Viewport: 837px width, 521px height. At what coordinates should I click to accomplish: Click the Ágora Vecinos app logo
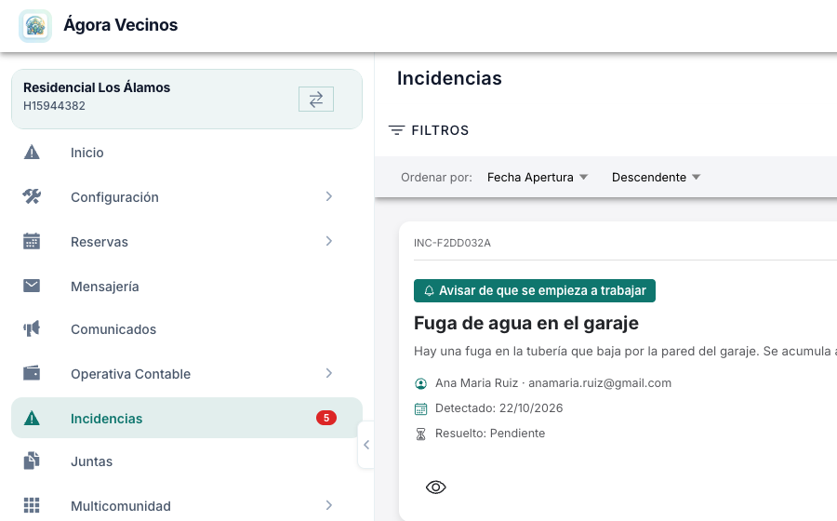coord(35,26)
